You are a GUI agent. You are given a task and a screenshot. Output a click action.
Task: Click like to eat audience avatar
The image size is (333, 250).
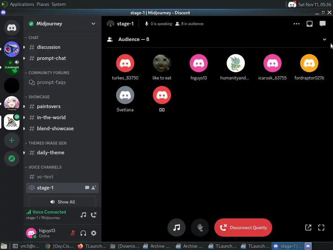tap(162, 63)
